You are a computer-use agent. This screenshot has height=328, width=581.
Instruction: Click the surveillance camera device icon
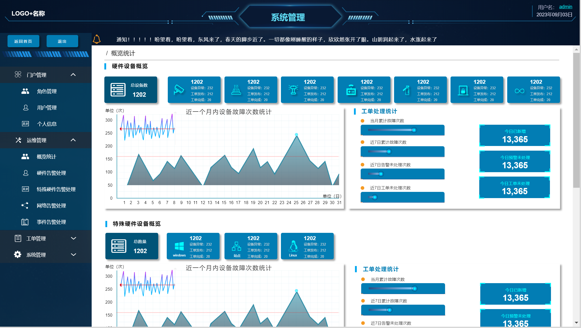(x=179, y=90)
